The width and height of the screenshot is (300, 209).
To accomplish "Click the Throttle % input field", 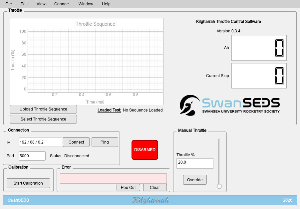I will (x=195, y=163).
